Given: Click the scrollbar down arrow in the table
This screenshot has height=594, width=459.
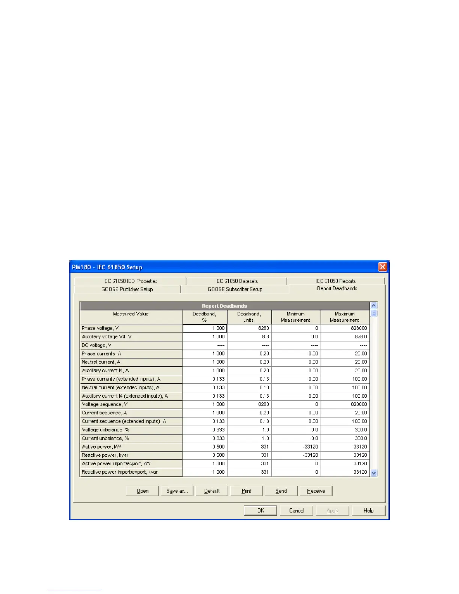Looking at the screenshot, I should [373, 473].
